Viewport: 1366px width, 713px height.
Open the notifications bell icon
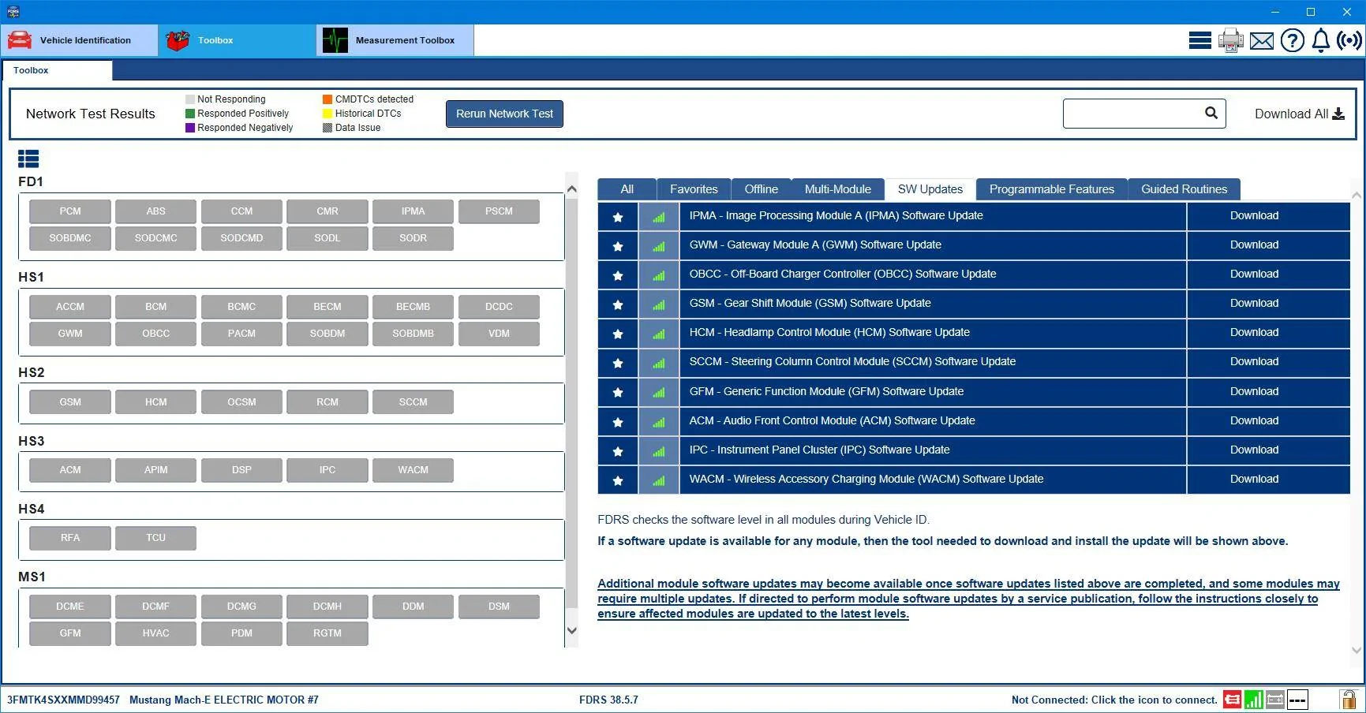click(1320, 40)
